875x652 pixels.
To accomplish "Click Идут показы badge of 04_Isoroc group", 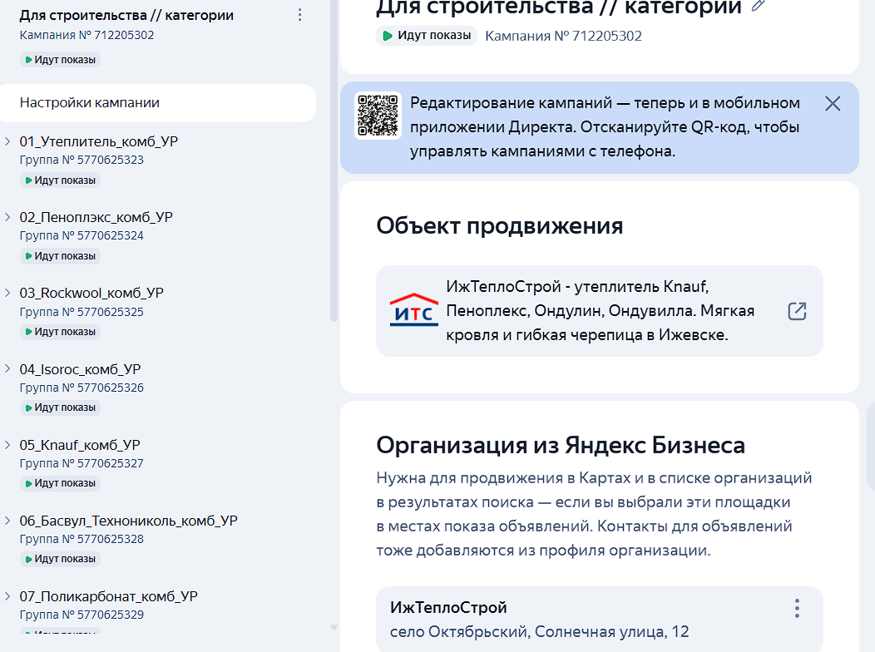I will point(60,407).
